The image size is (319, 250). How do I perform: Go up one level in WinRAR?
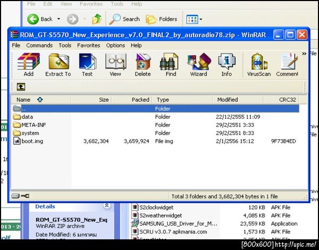[21, 87]
